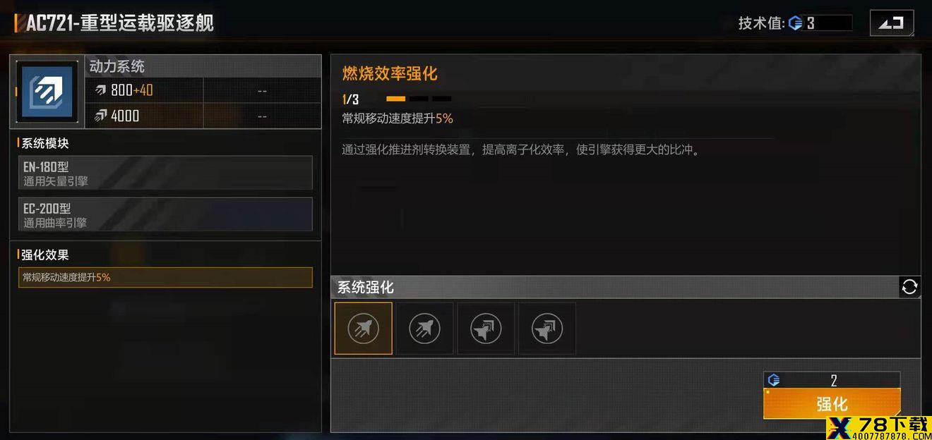This screenshot has height=440, width=932.
Task: Select the EN-180型 通用矢量引擎 module
Action: [x=165, y=173]
